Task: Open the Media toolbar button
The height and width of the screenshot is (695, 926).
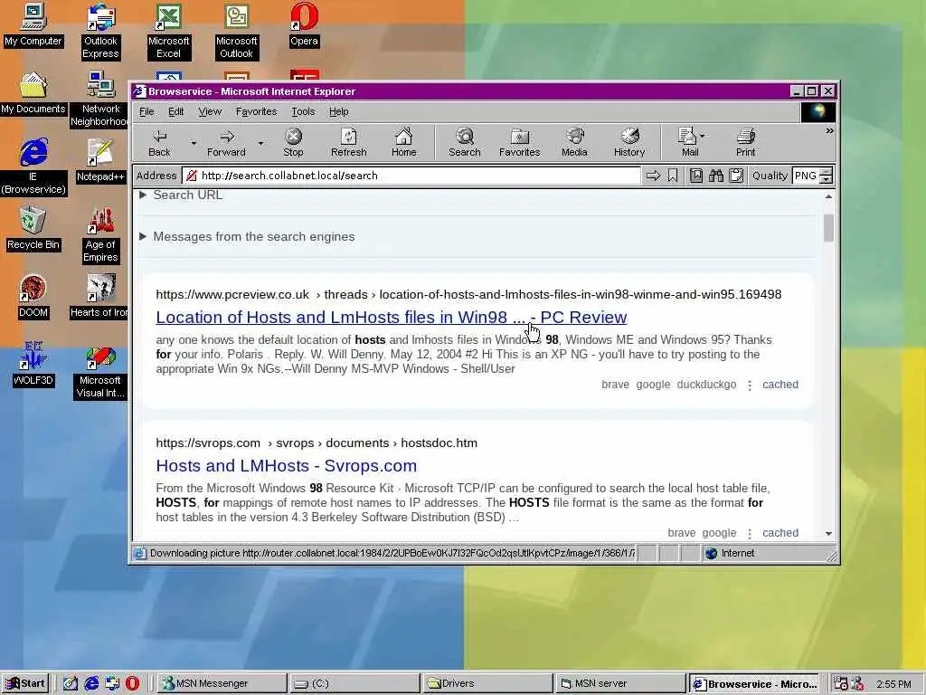Action: pyautogui.click(x=574, y=142)
